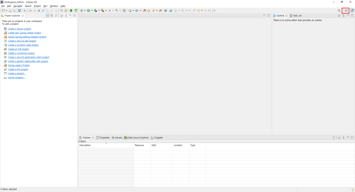Open the Run menu

click(45, 6)
